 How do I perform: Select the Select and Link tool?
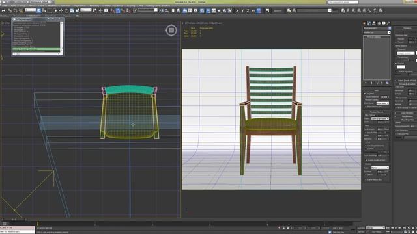[x=10, y=10]
